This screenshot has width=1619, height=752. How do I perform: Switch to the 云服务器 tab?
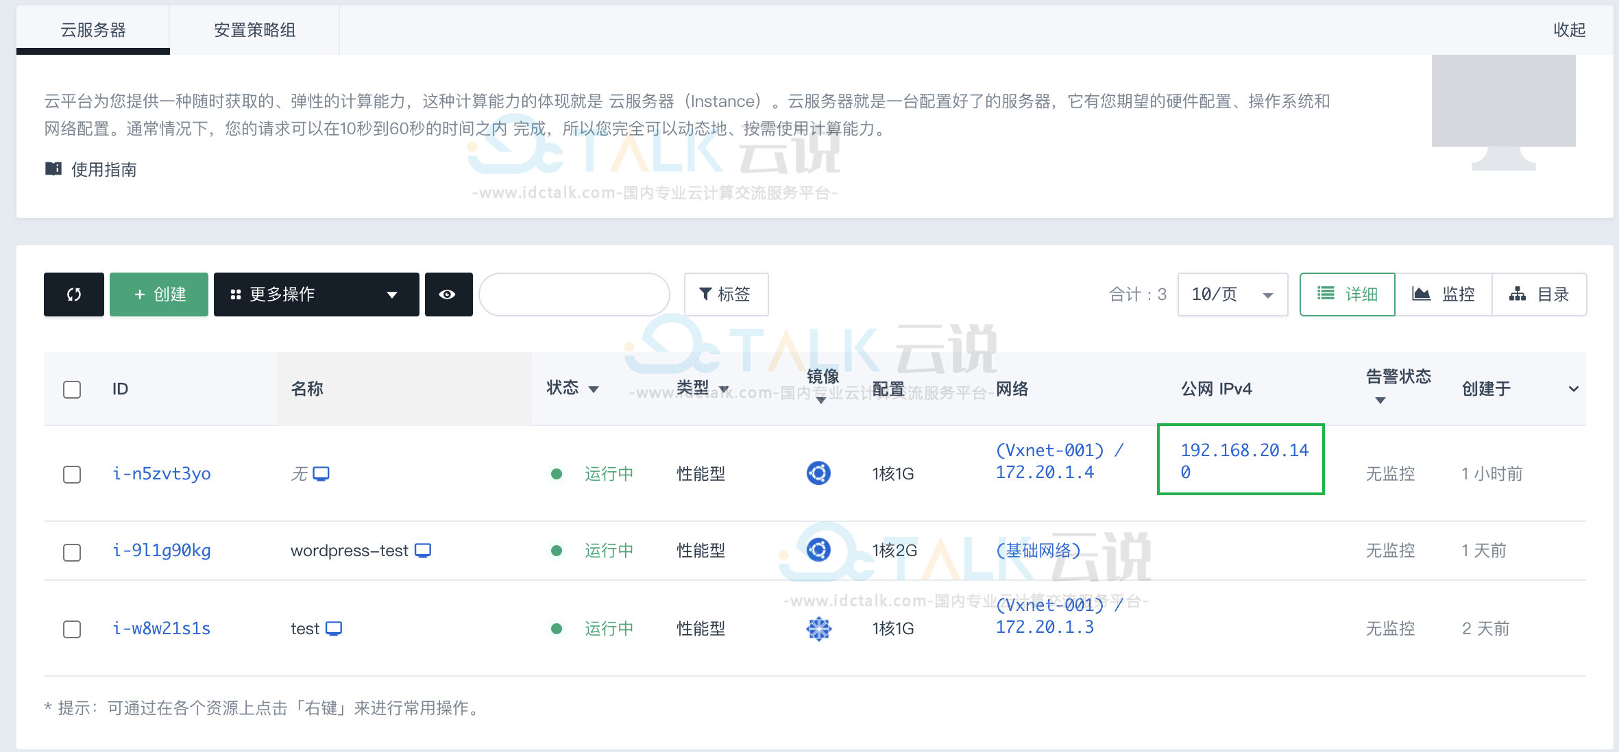pyautogui.click(x=93, y=30)
